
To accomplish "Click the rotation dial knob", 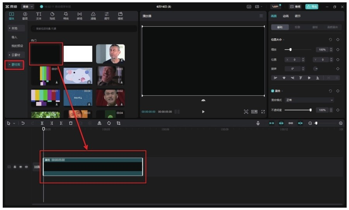I will (315, 69).
